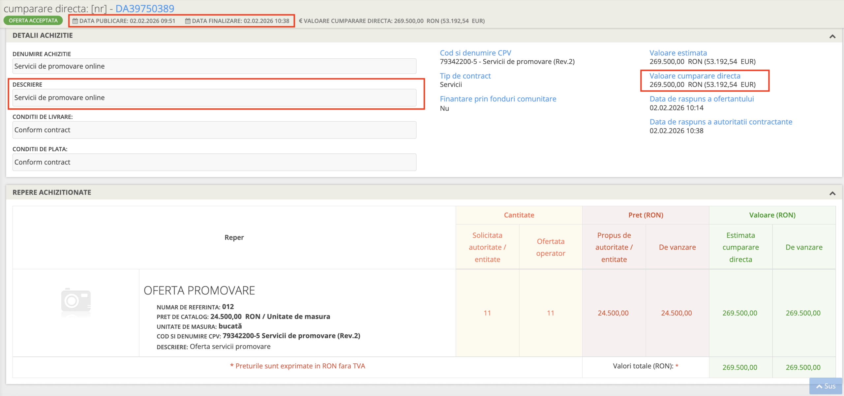
Task: Click euro icon before Valoare Cumparare Directa
Action: [301, 21]
